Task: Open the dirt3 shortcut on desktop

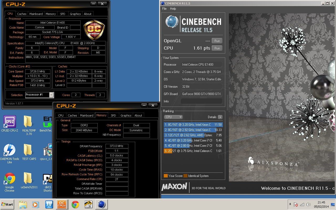Action: click(48, 182)
